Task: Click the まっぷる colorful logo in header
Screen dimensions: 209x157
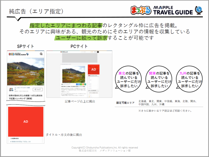Action: coord(141,10)
